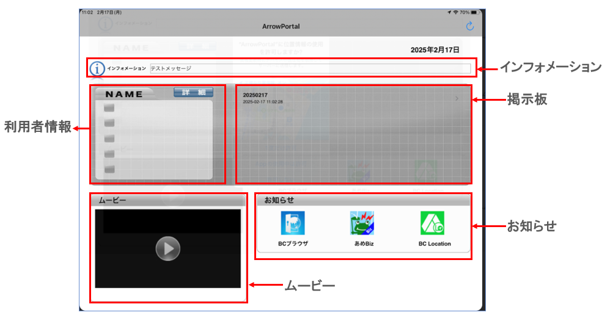Tap the お知らせ section header
The image size is (610, 315).
[x=363, y=200]
